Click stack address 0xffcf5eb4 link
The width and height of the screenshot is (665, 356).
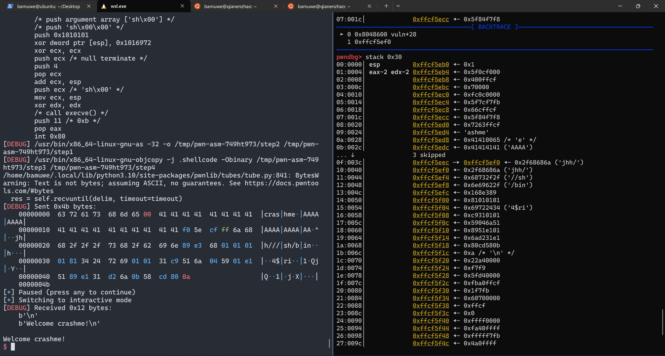click(x=431, y=72)
